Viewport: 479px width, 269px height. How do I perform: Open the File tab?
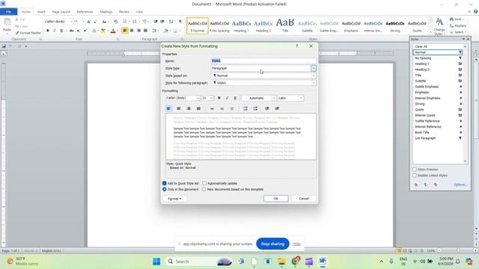(8, 12)
